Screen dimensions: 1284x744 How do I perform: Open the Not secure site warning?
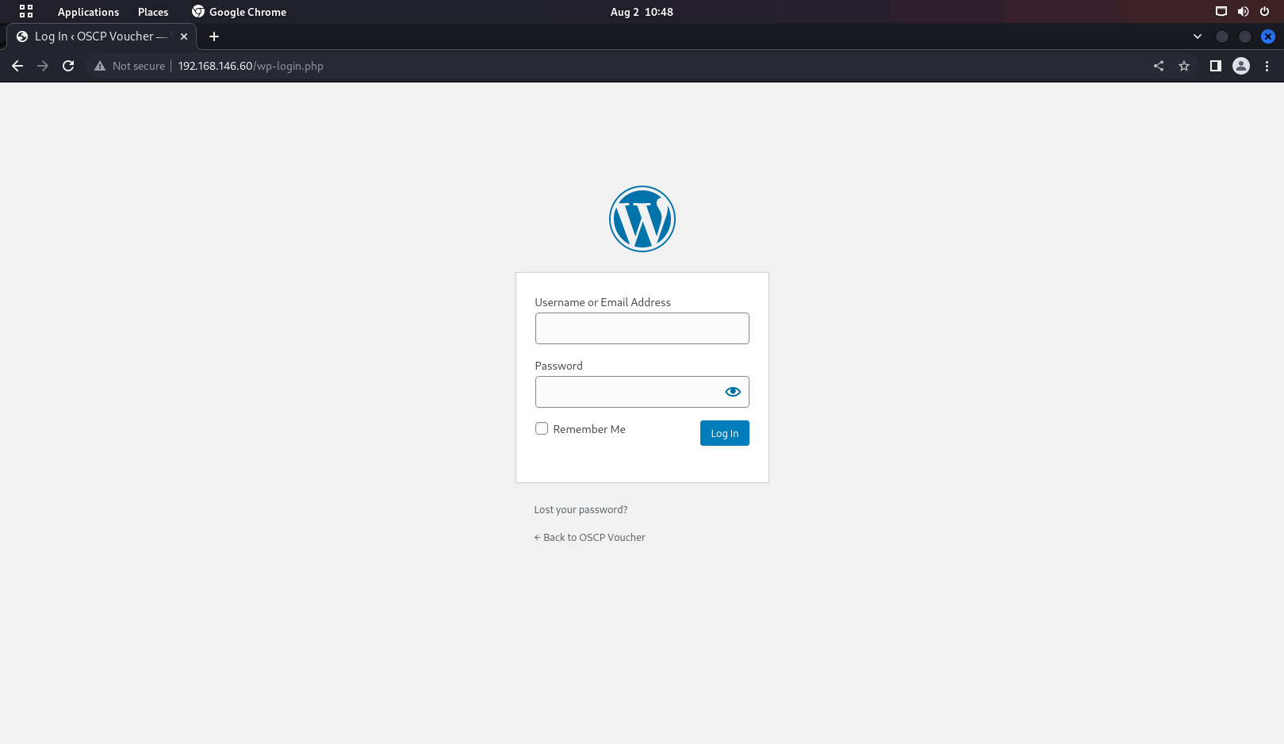tap(129, 66)
